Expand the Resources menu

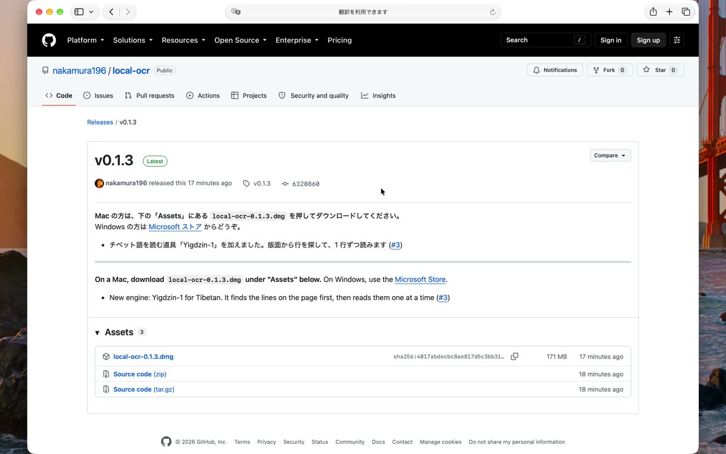click(x=183, y=40)
